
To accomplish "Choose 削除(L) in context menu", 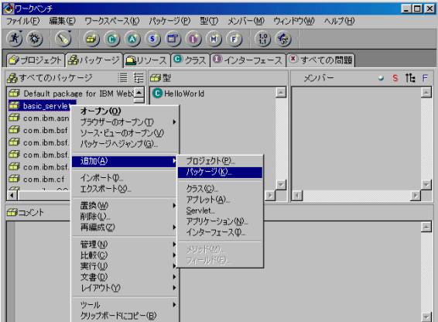I will [125, 217].
